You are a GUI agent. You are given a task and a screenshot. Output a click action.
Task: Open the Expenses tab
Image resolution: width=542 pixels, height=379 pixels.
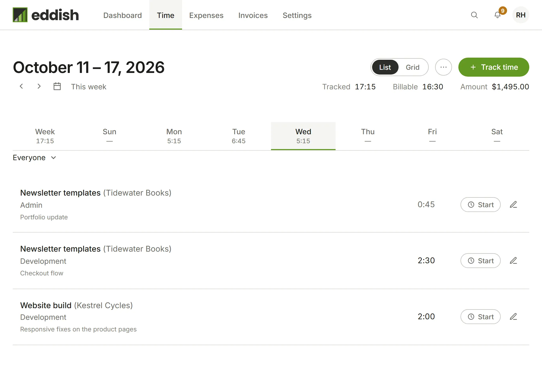tap(206, 15)
